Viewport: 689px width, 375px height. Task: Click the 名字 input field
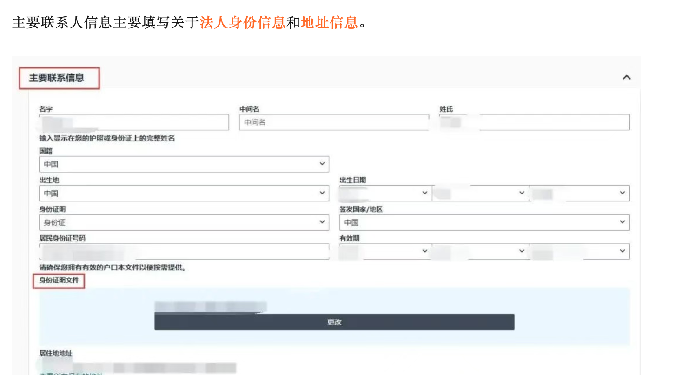pos(134,122)
